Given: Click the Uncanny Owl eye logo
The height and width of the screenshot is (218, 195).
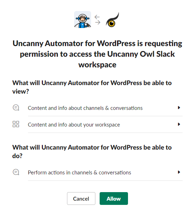Looking at the screenshot, I should (x=112, y=20).
